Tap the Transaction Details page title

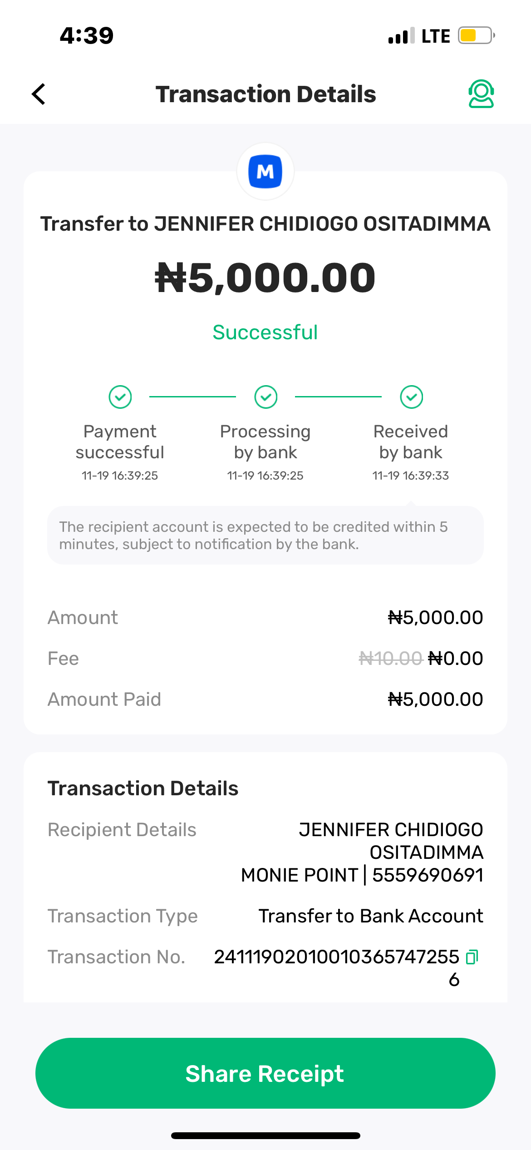pyautogui.click(x=265, y=94)
